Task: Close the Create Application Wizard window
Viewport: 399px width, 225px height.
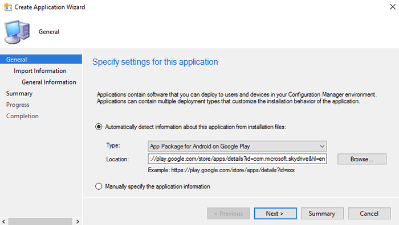Action: [393, 7]
